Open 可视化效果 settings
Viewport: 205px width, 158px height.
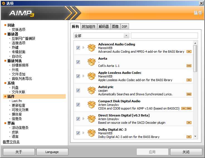coord(20,110)
